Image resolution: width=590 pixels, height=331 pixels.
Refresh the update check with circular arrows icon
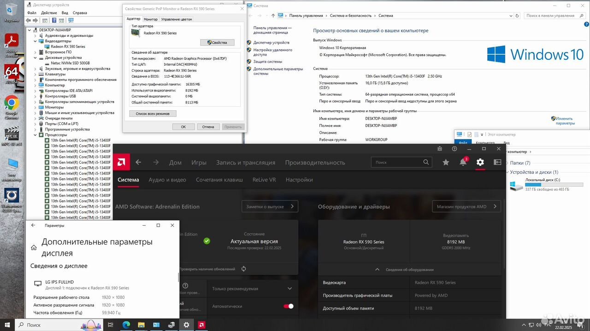[x=243, y=269]
